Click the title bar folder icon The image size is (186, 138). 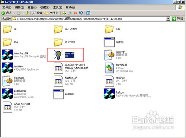(3, 2)
